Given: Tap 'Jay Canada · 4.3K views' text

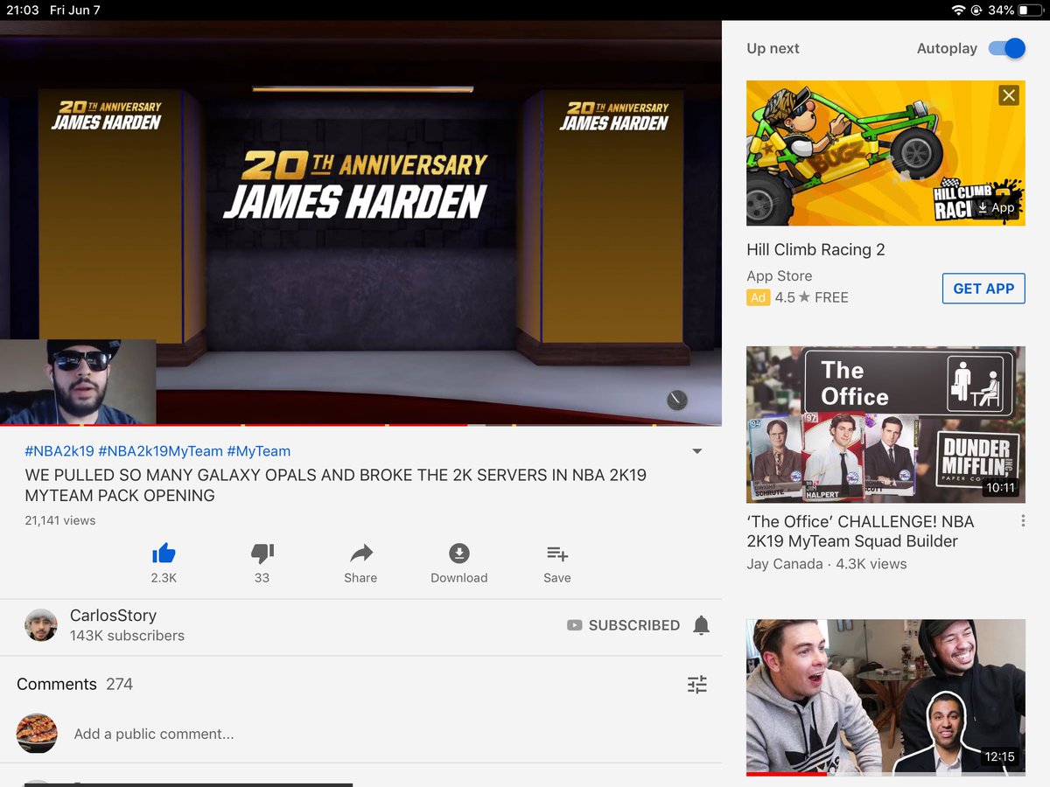Looking at the screenshot, I should [827, 564].
